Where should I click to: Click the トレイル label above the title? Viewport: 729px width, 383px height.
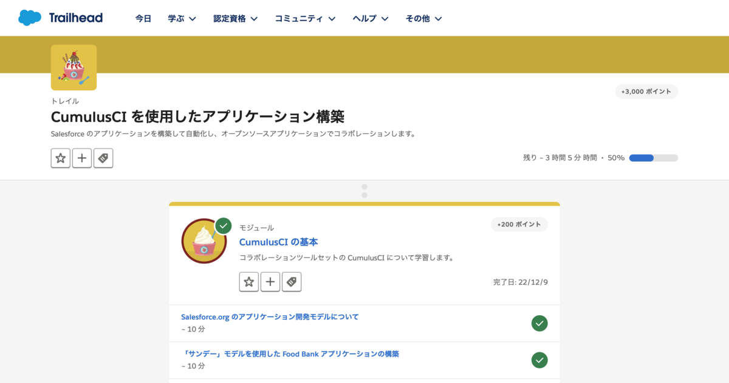65,101
